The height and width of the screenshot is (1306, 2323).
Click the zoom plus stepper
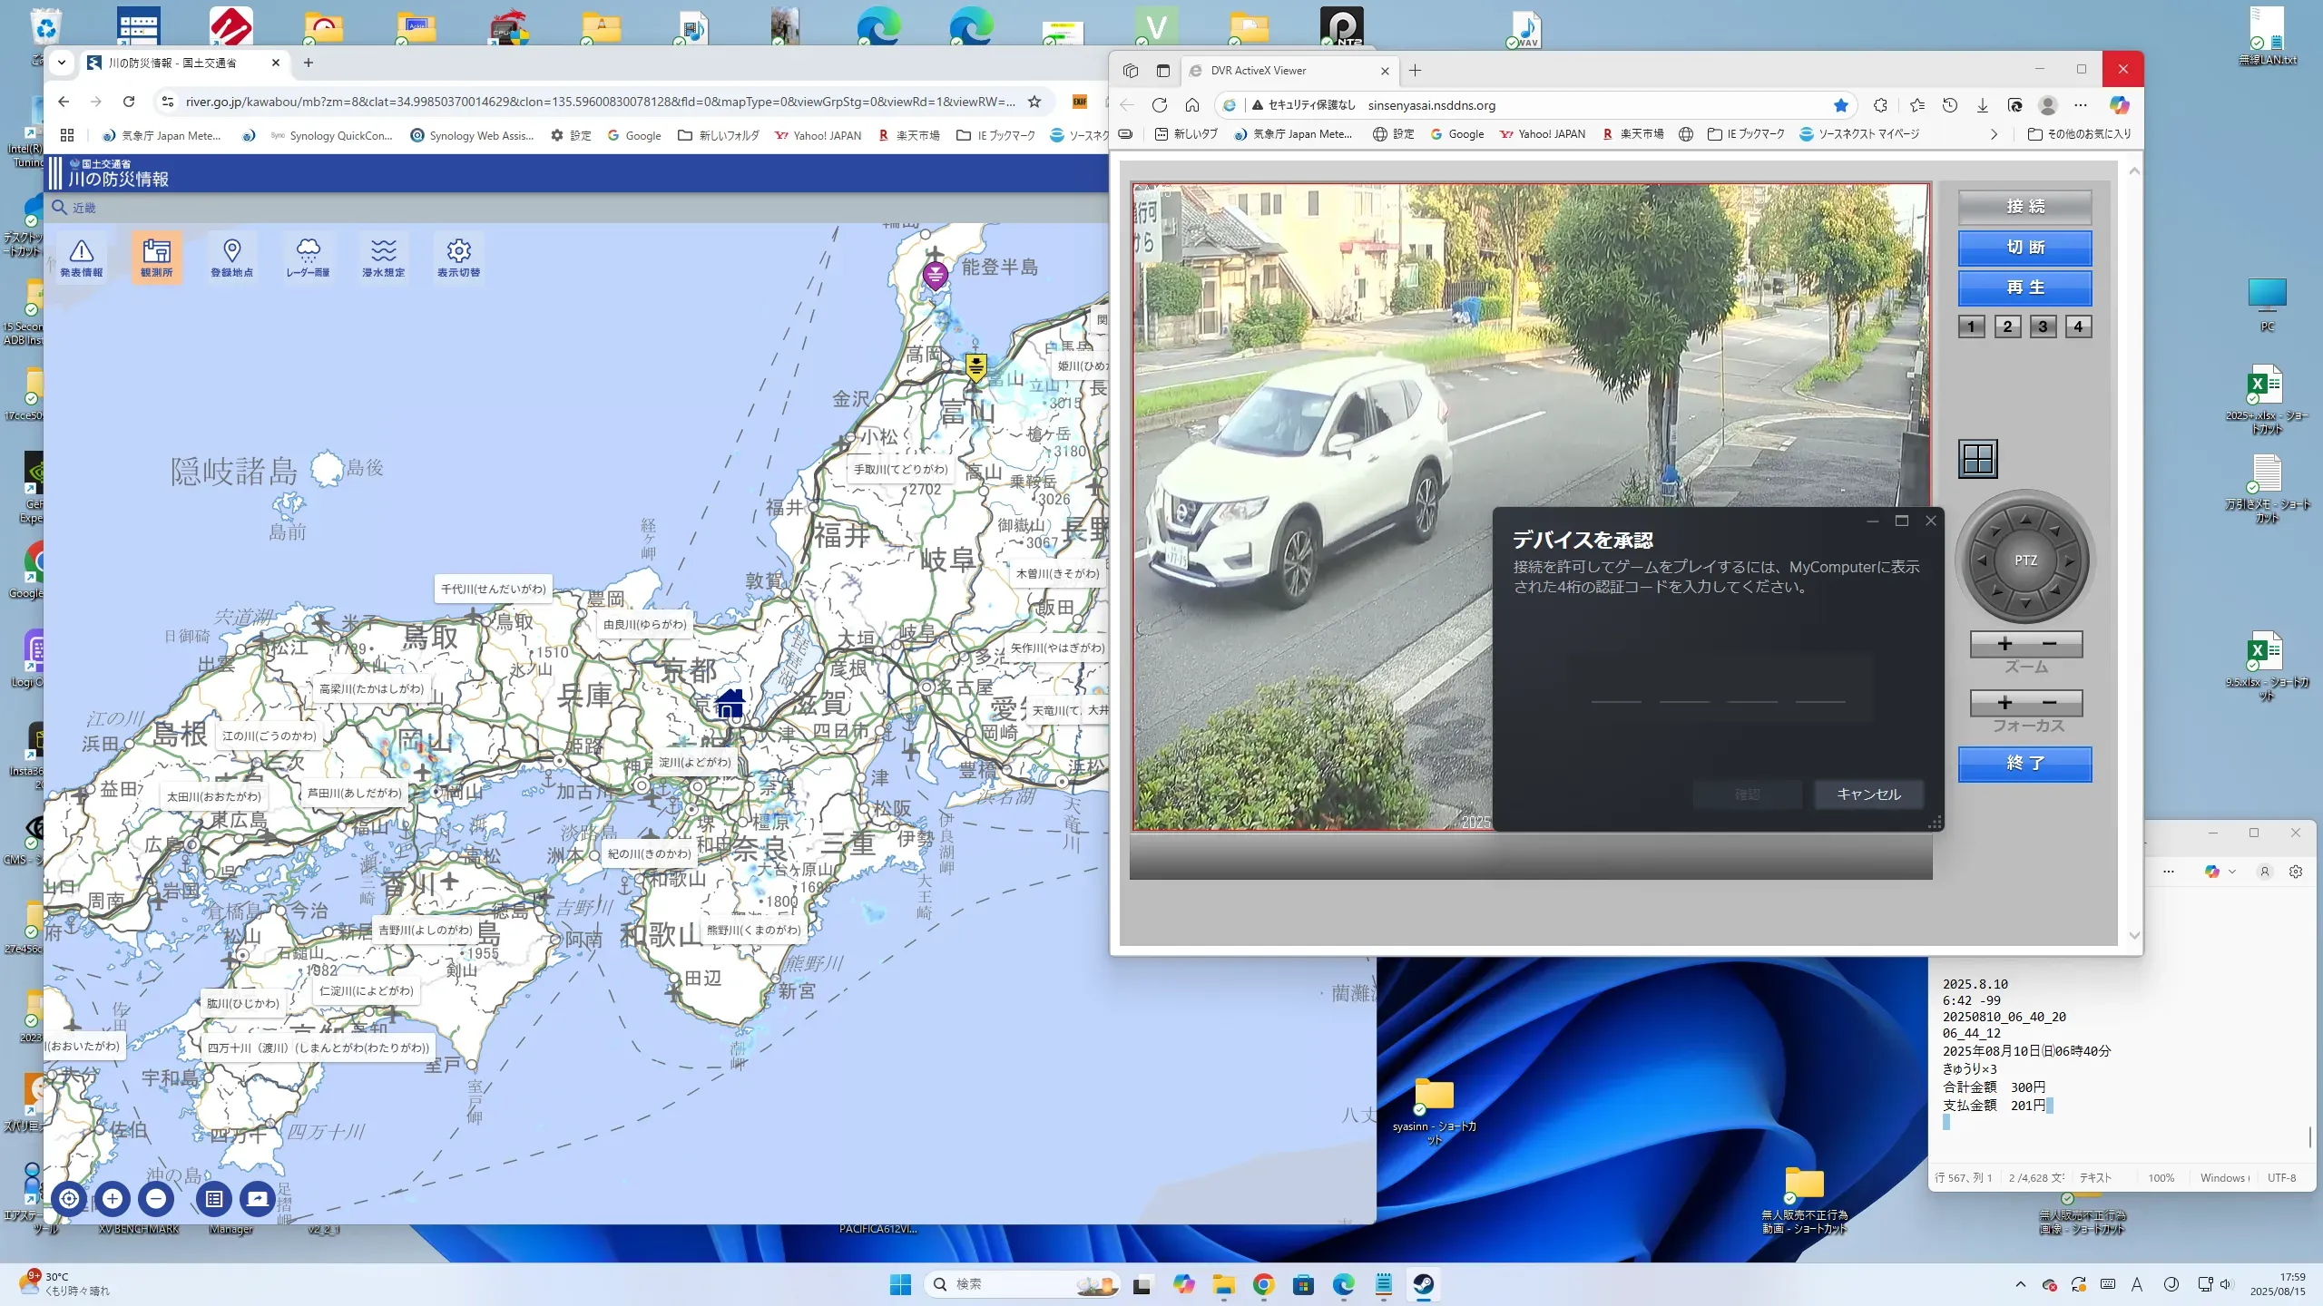(2004, 644)
